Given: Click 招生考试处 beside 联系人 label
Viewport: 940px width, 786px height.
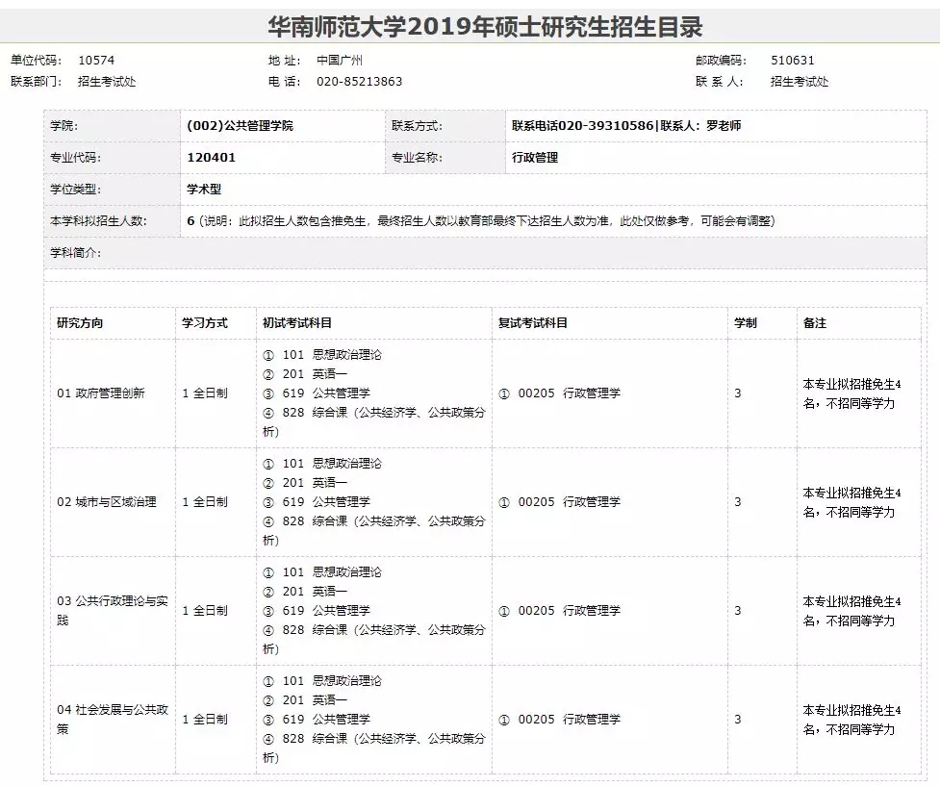Looking at the screenshot, I should [800, 82].
